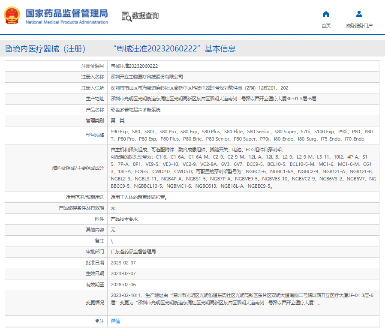This screenshot has height=330, width=385.
Task: Click 政务服务门户 text label
Action: coord(359,26)
